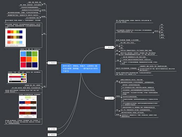182x137 pixels.
Task: Select the main branch node numbered 三
Action: [x=52, y=63]
